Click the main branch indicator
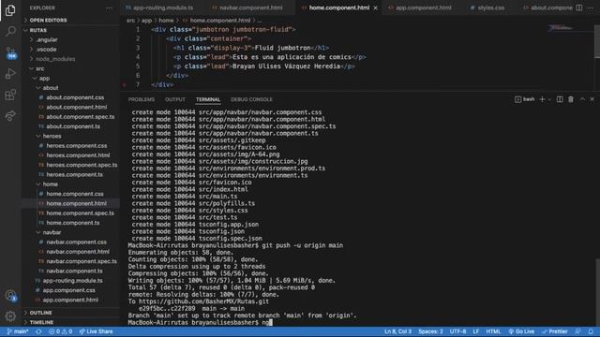Screen dimensions: 600x337 point(18,331)
